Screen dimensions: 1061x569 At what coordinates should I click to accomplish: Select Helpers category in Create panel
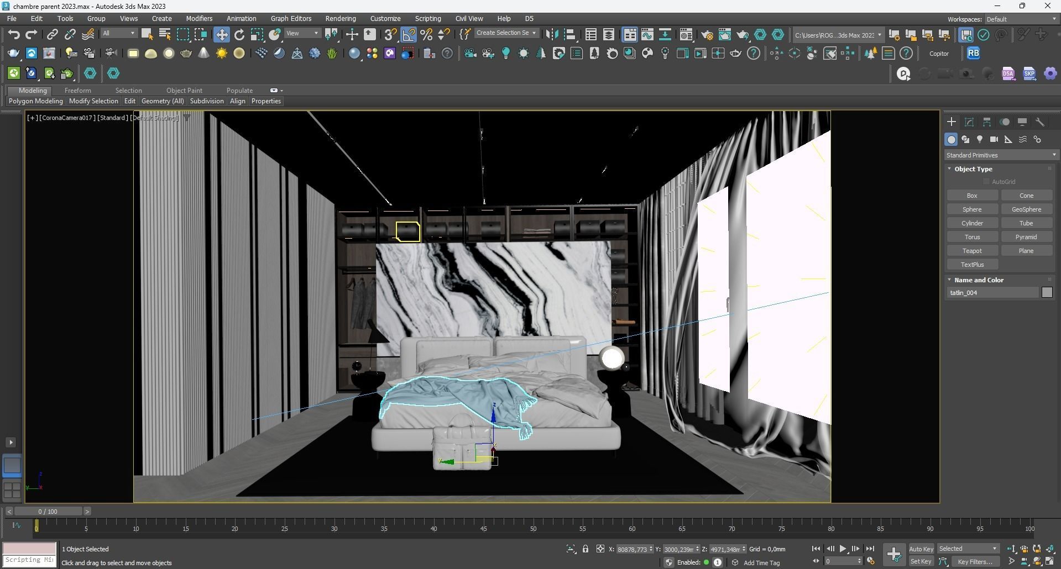1008,140
